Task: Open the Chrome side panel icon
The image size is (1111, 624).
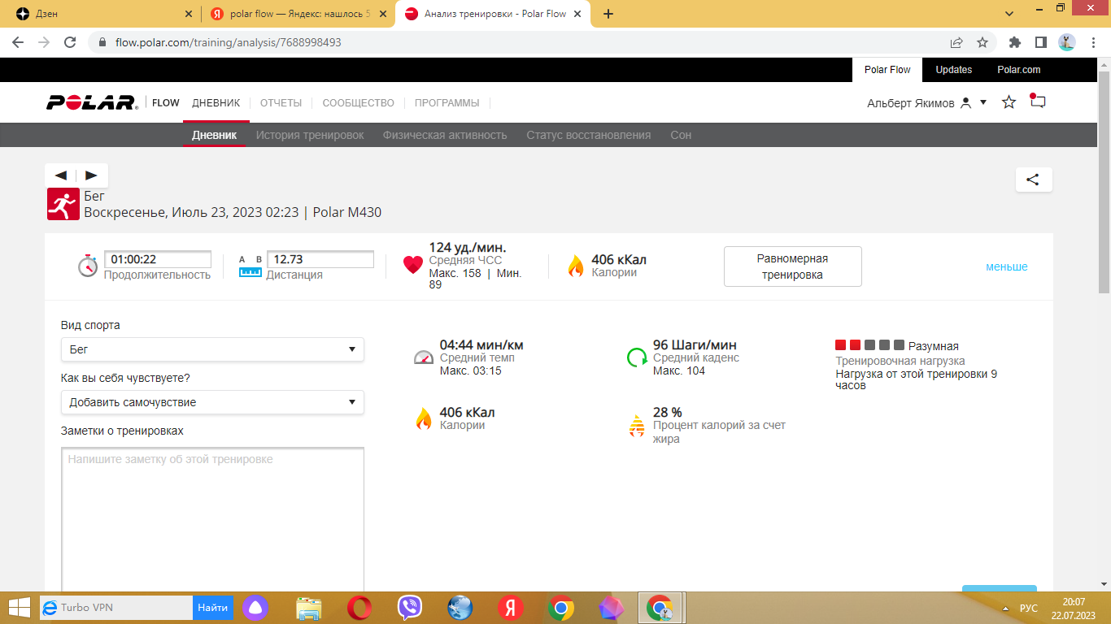Action: coord(1040,42)
